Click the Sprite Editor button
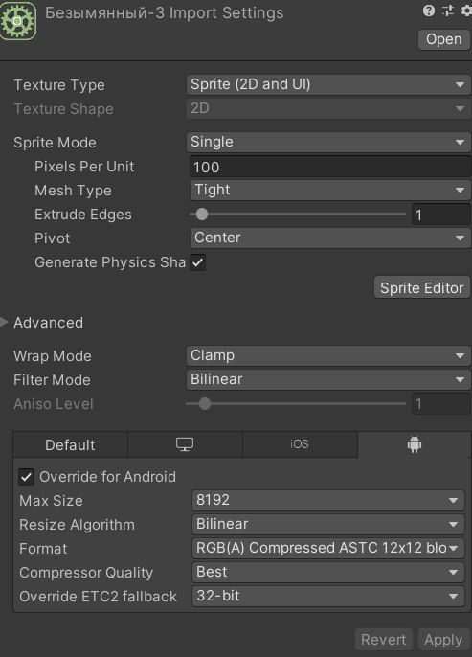Image resolution: width=472 pixels, height=657 pixels. pyautogui.click(x=422, y=287)
